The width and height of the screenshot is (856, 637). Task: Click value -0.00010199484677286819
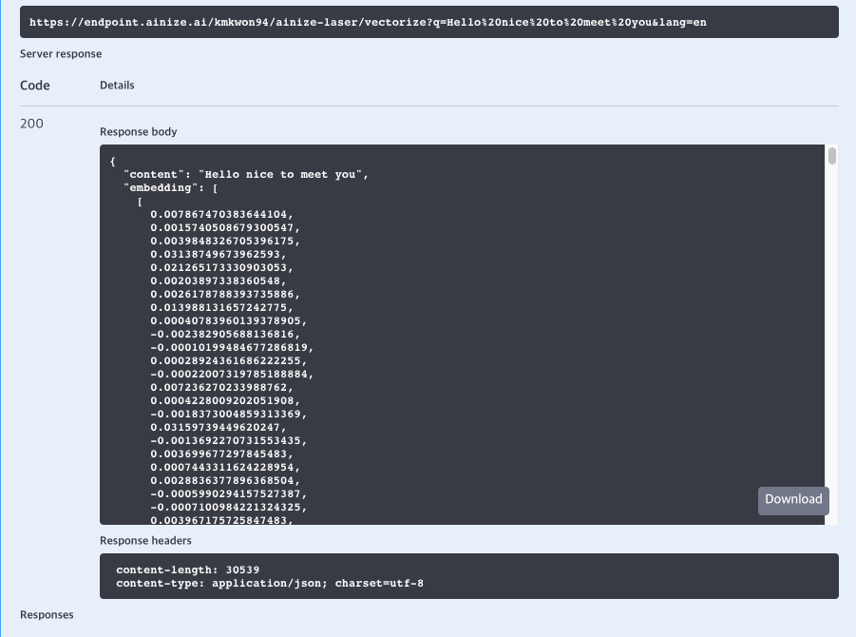(x=232, y=347)
